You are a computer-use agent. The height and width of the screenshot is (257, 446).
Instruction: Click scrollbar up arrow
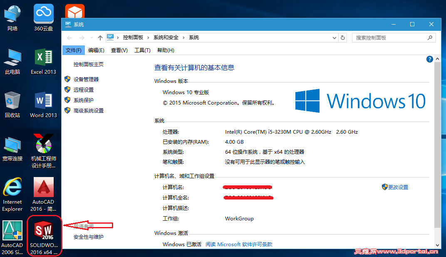click(437, 59)
